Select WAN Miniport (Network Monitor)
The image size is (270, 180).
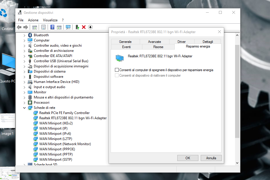(65, 144)
